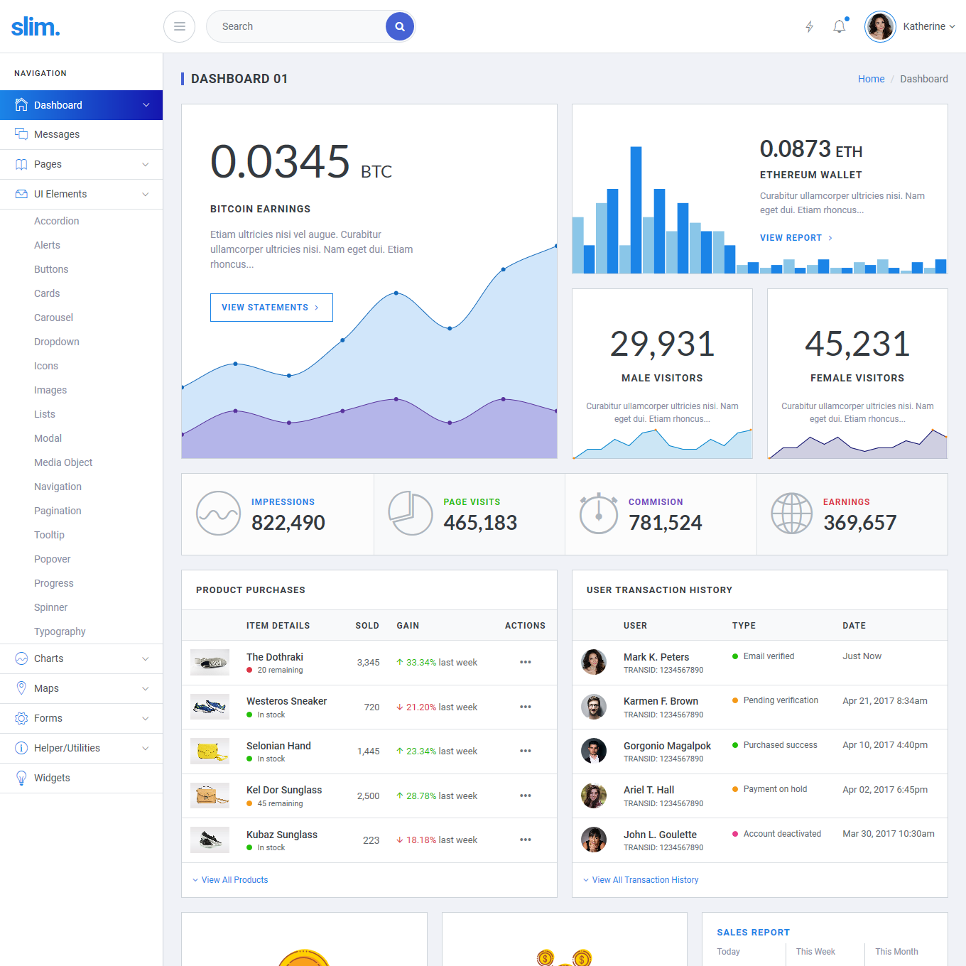Click the hamburger menu toggle button
Image resolution: width=966 pixels, height=966 pixels.
point(179,26)
